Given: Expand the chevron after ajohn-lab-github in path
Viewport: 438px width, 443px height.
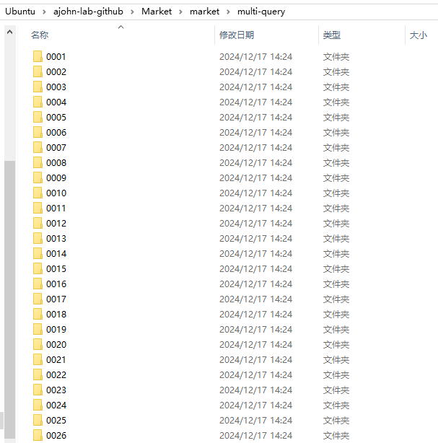Looking at the screenshot, I should (132, 12).
